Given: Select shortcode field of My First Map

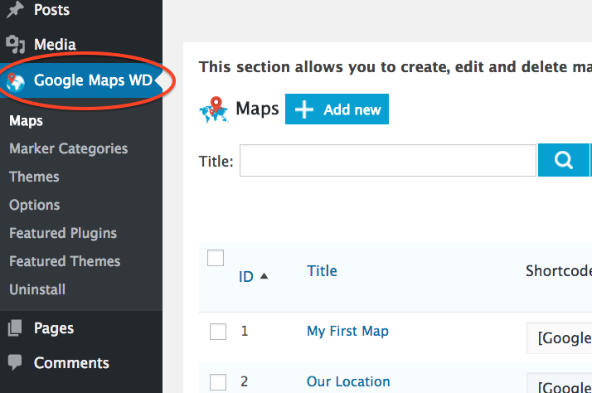Looking at the screenshot, I should [x=559, y=338].
